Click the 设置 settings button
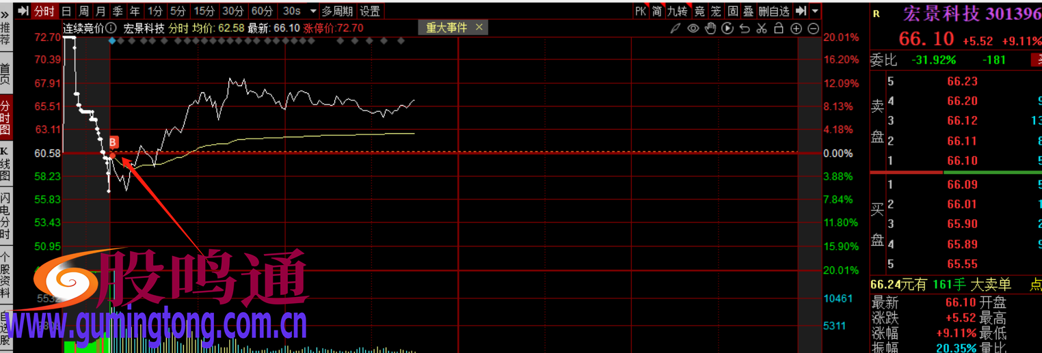The image size is (1042, 353). point(370,11)
